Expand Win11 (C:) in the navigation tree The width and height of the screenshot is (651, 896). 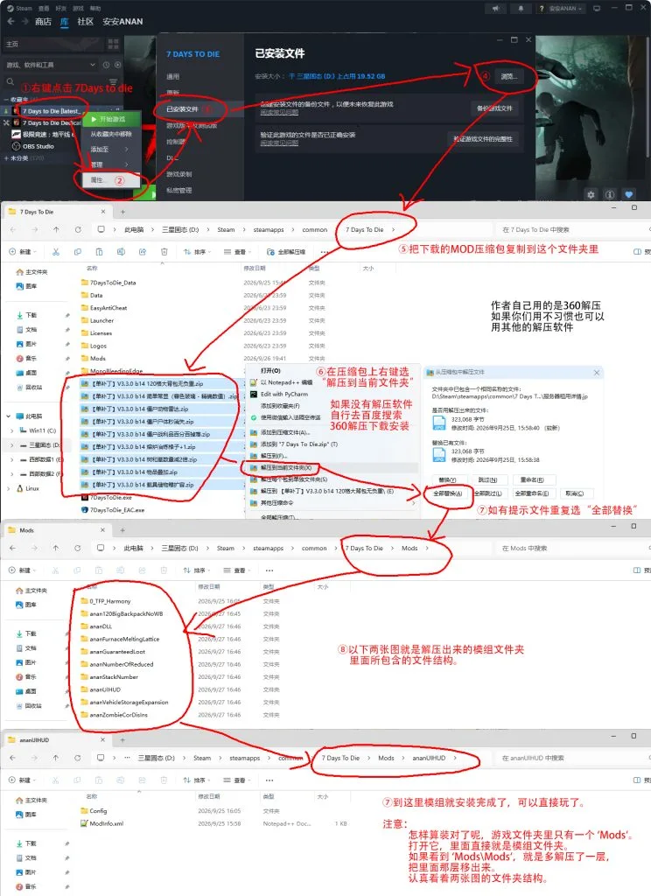pos(12,430)
